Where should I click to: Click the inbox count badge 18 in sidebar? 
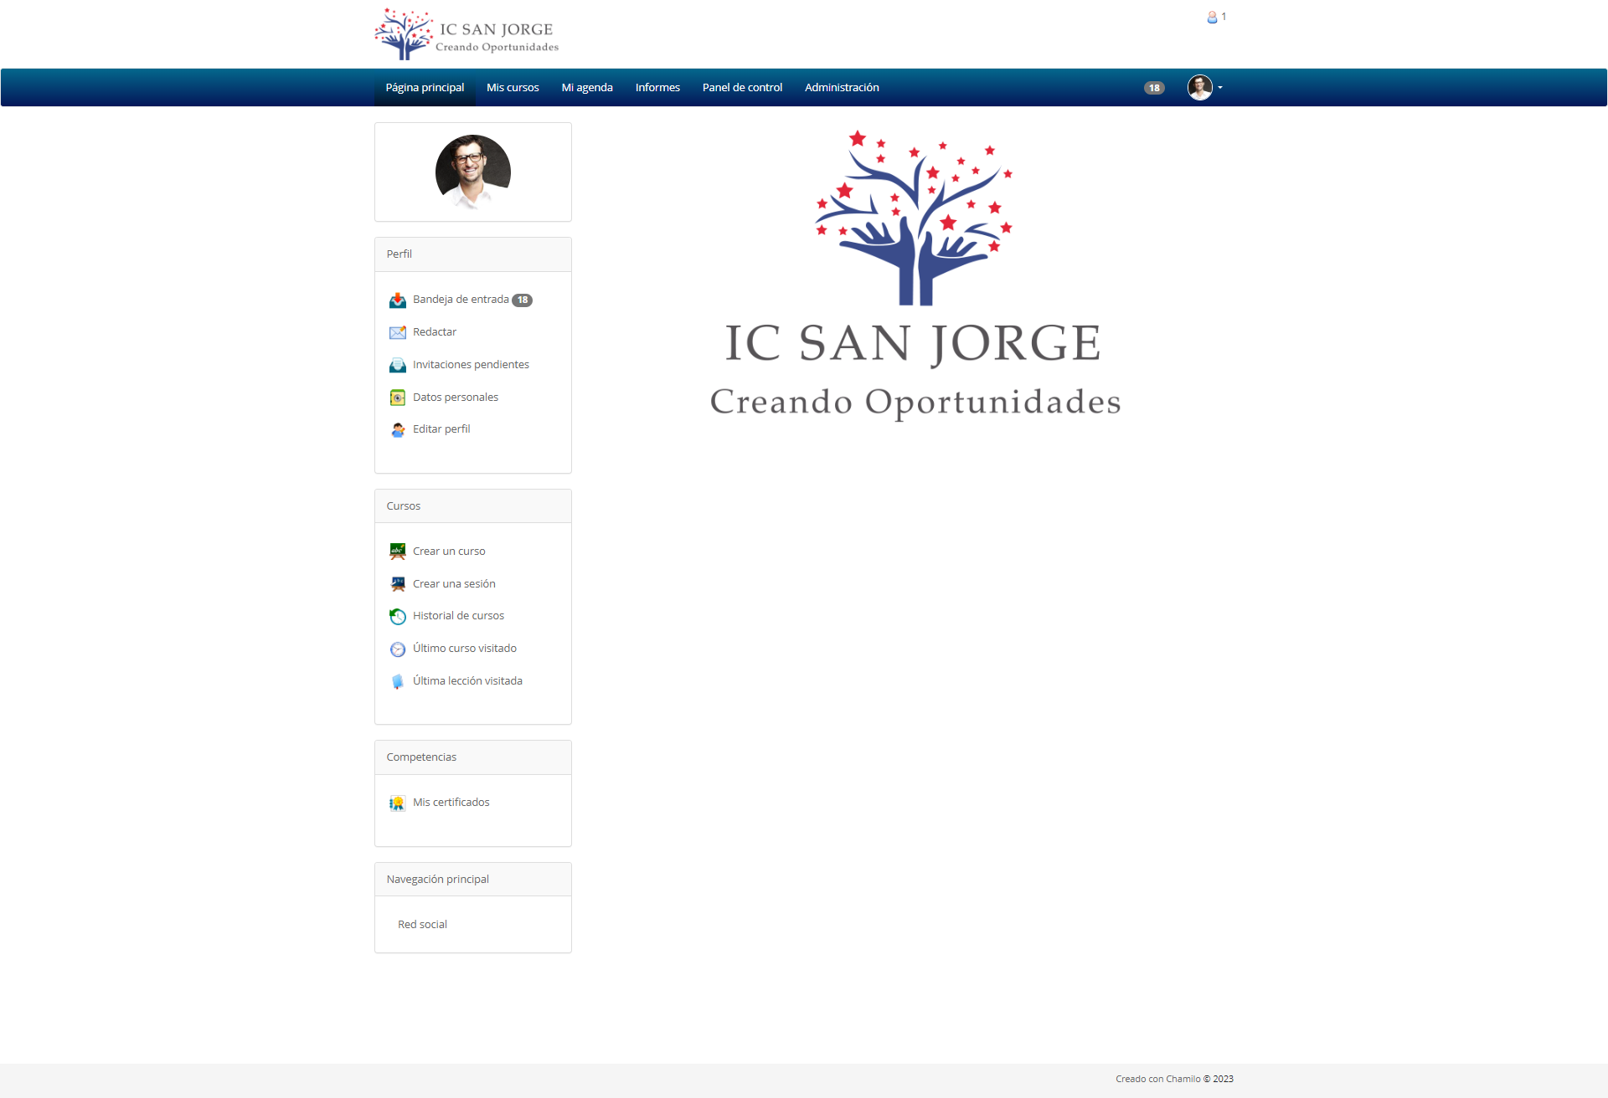pos(523,300)
